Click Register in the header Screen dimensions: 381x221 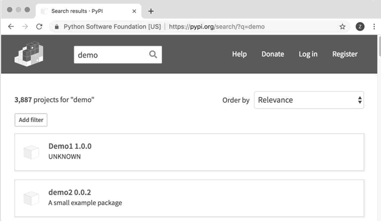tap(345, 54)
